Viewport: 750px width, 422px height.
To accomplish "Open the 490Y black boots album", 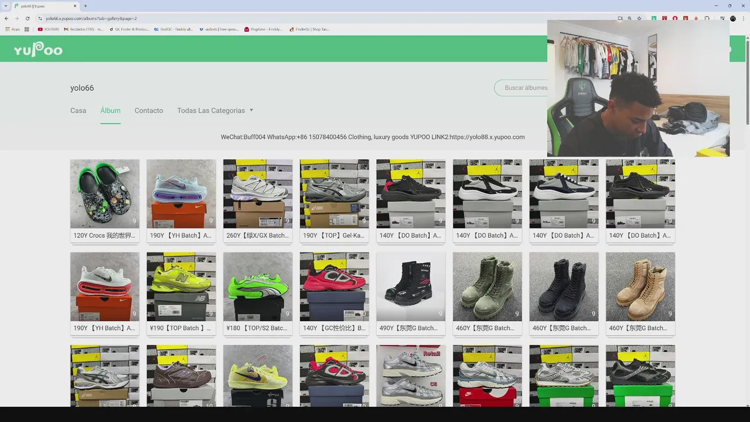I will pyautogui.click(x=411, y=287).
